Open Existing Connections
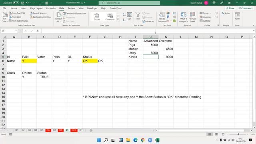Image resolution: width=256 pixels, height=144 pixels. [41, 17]
